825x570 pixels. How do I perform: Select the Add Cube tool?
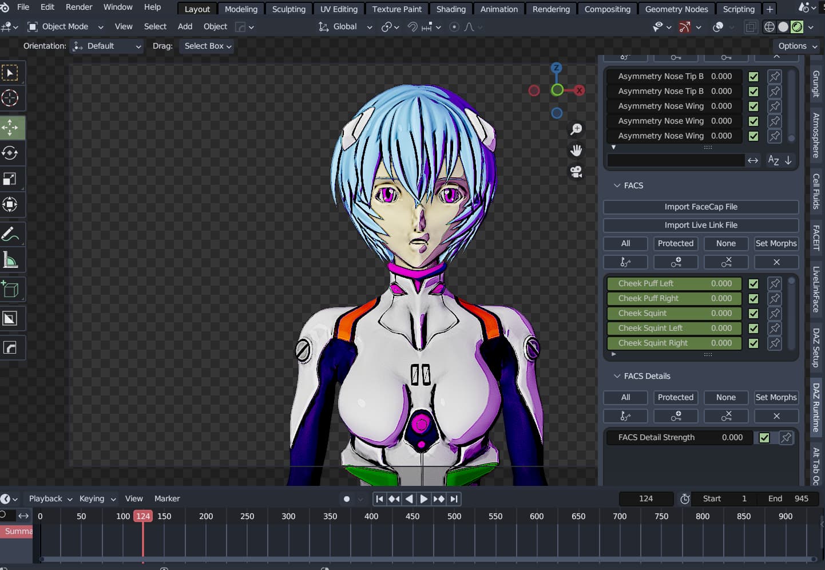pyautogui.click(x=10, y=290)
